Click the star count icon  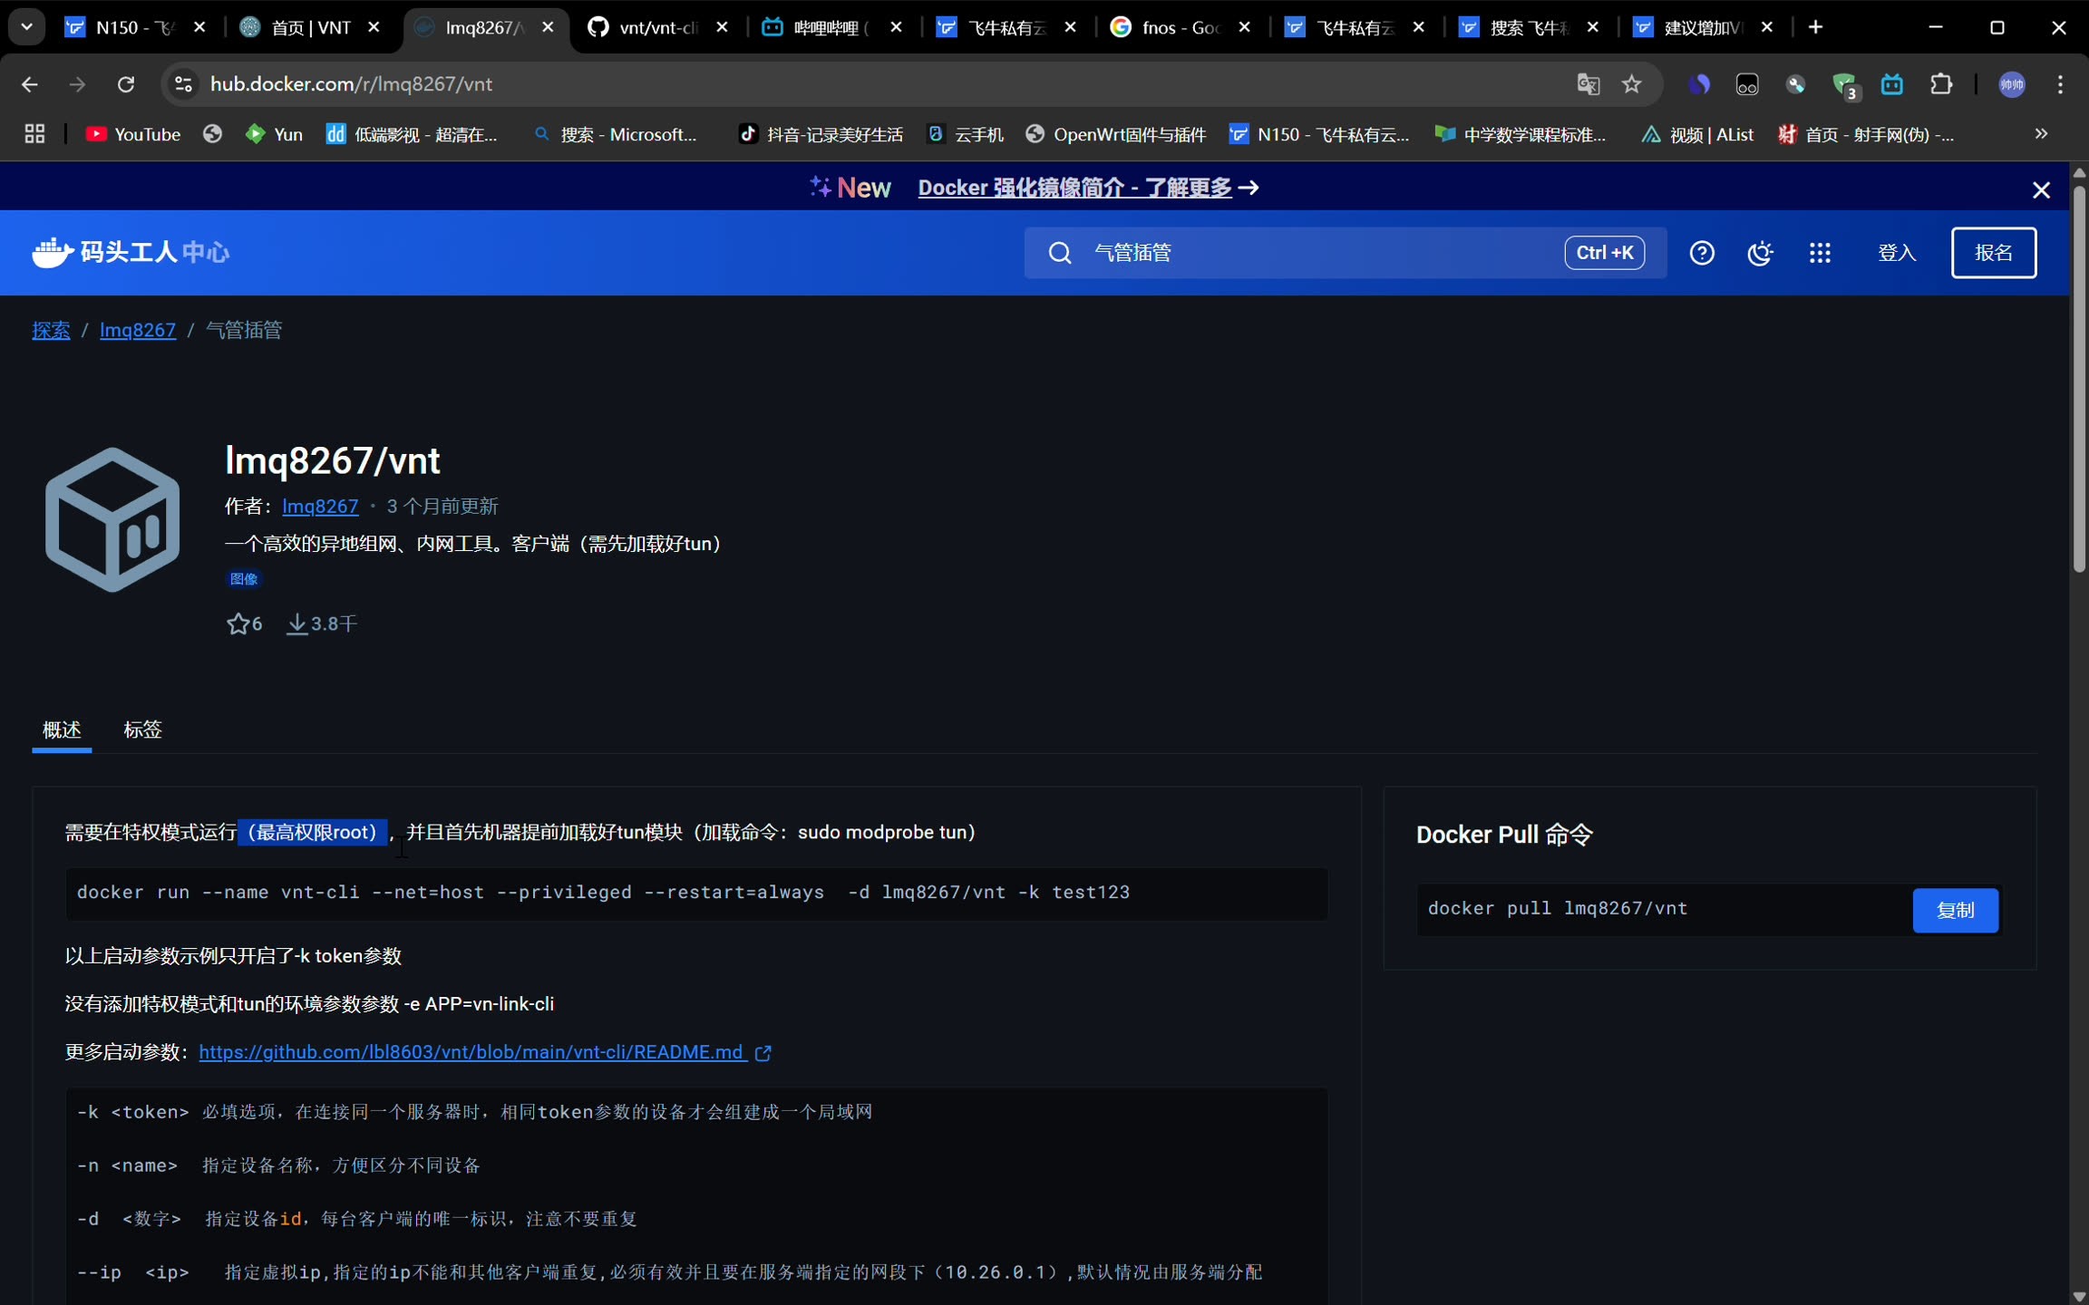(x=238, y=623)
